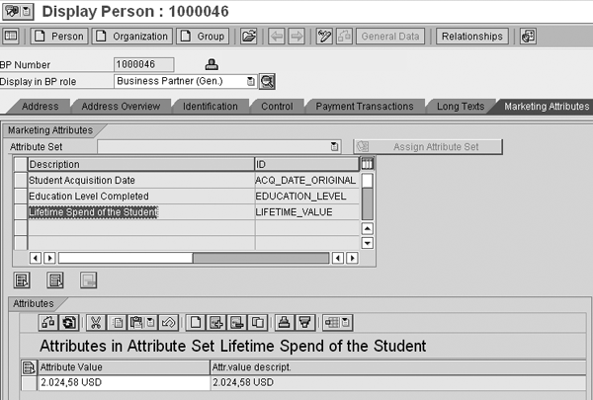Switch to the Address Overview tab

coord(121,107)
